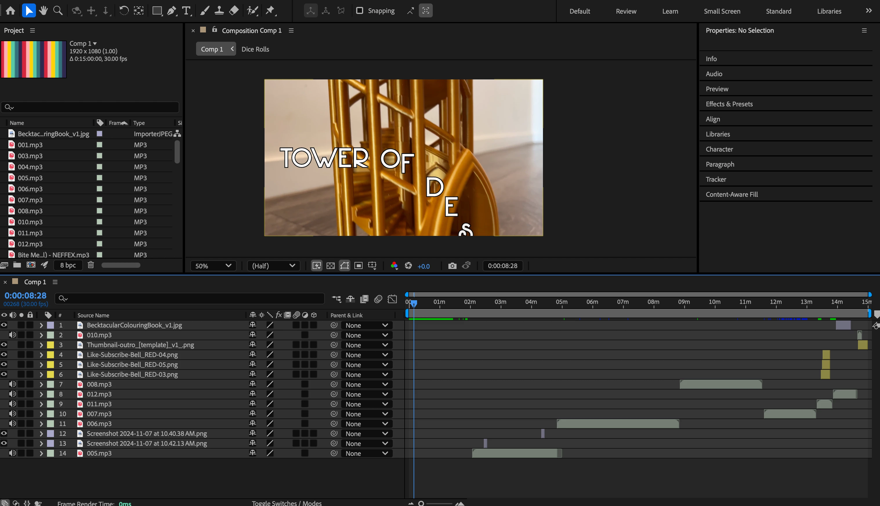Image resolution: width=880 pixels, height=506 pixels.
Task: Select the Pen tool
Action: (171, 11)
